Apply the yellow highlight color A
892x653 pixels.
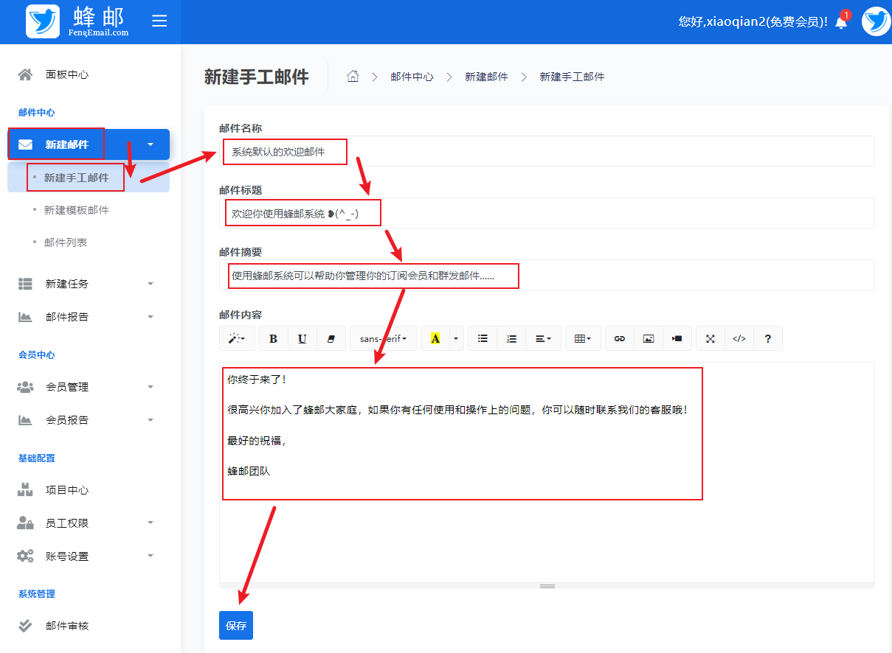[x=435, y=338]
